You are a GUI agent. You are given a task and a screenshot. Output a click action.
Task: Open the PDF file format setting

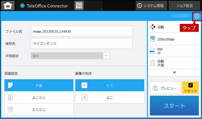coord(174,51)
